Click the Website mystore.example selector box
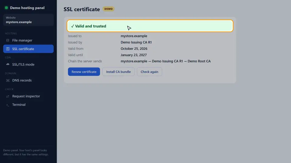This screenshot has width=291, height=163. point(28,20)
